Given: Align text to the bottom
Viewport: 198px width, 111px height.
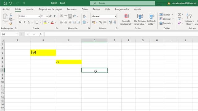Looking at the screenshot, I should [x=70, y=16].
